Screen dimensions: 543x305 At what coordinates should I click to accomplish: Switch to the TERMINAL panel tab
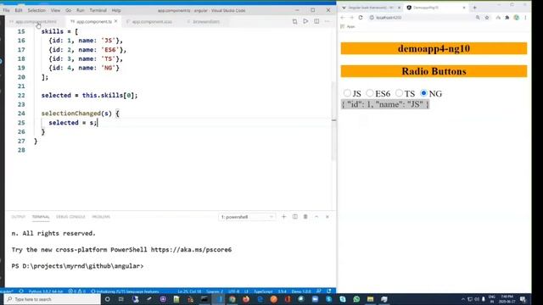point(41,217)
